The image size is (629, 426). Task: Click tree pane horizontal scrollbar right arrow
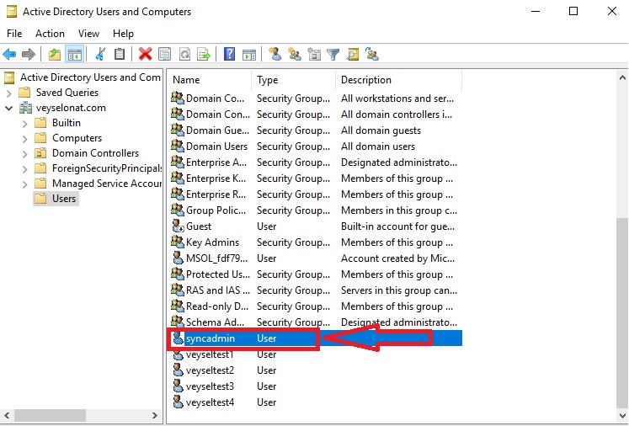coord(155,416)
